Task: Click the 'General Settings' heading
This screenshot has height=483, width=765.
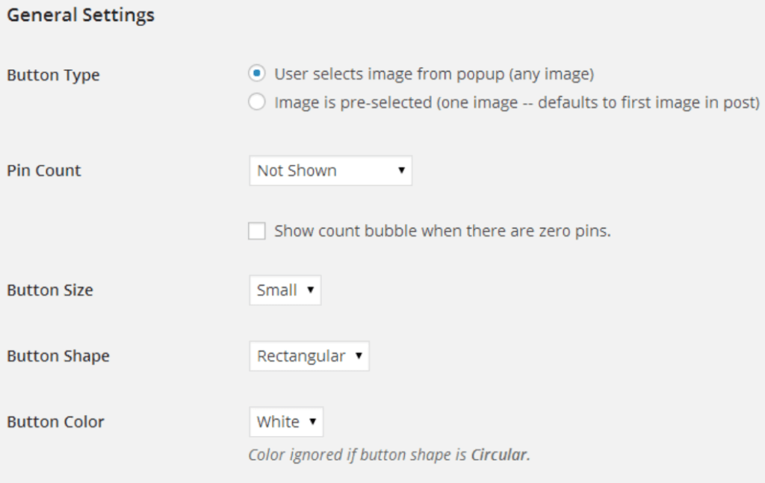Action: (81, 15)
